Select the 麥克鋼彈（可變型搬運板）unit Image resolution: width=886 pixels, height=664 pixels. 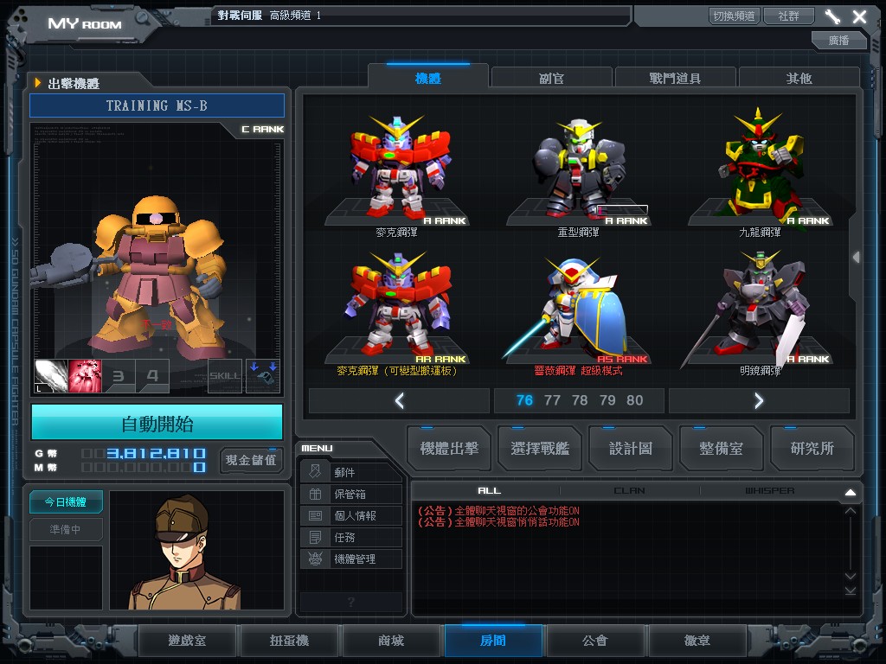(397, 312)
